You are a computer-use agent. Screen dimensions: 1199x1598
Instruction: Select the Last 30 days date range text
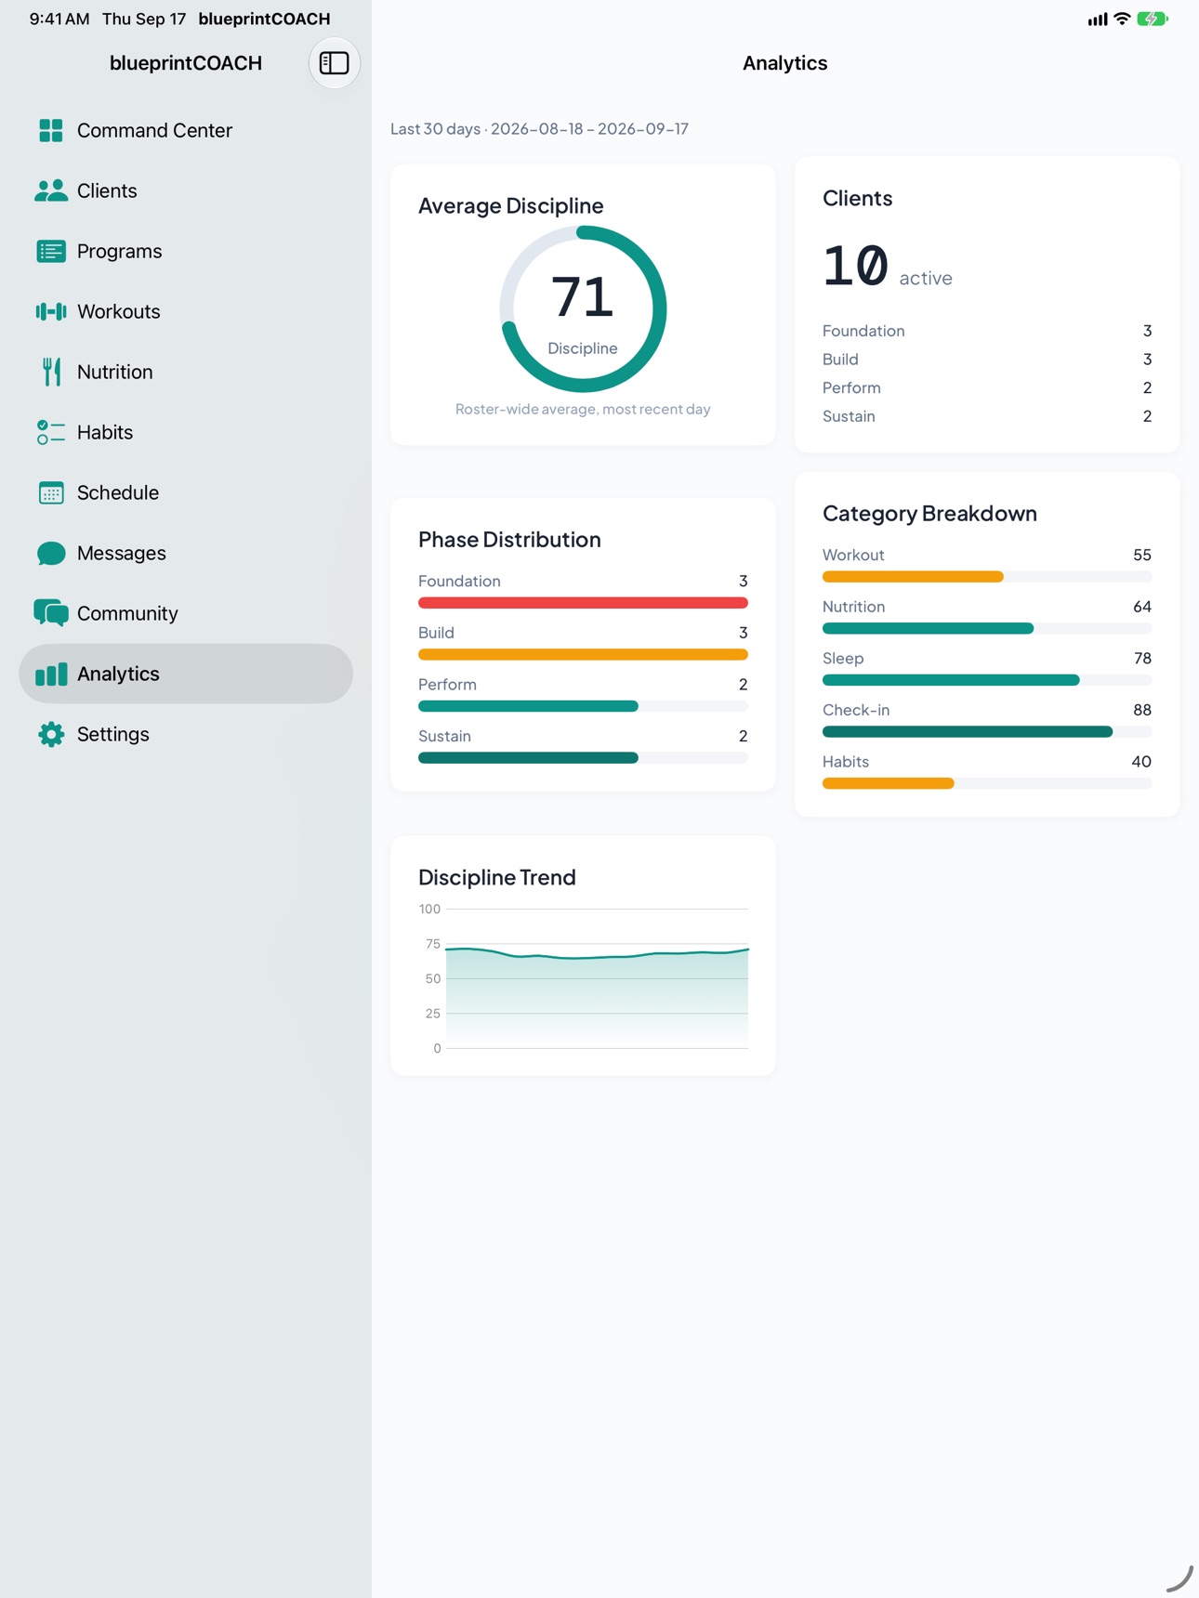coord(539,128)
